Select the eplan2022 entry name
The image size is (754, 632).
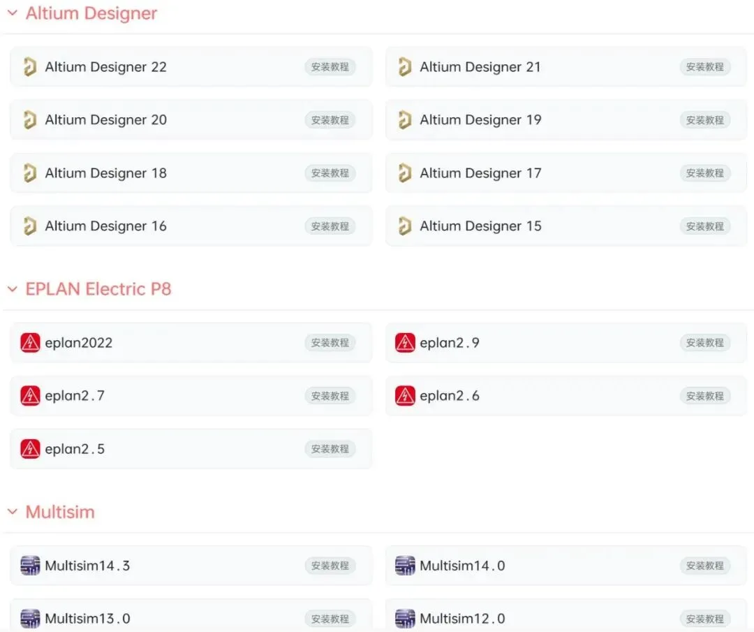[x=78, y=343]
